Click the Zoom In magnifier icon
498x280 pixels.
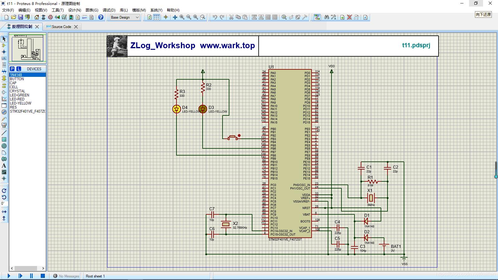pyautogui.click(x=182, y=17)
